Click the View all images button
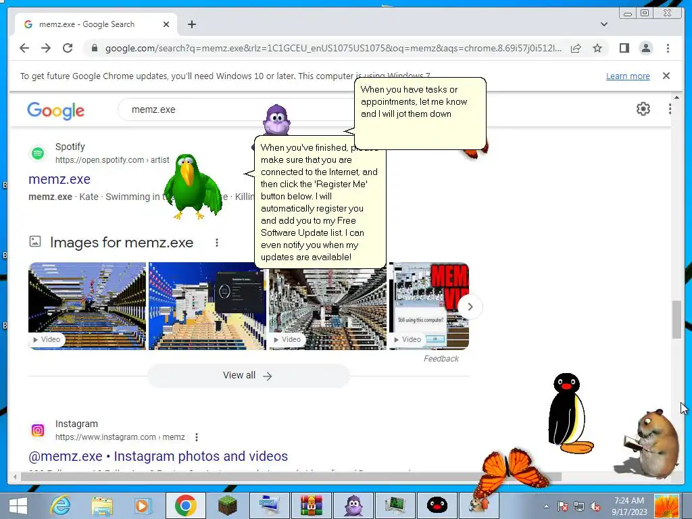The image size is (692, 519). tap(248, 376)
